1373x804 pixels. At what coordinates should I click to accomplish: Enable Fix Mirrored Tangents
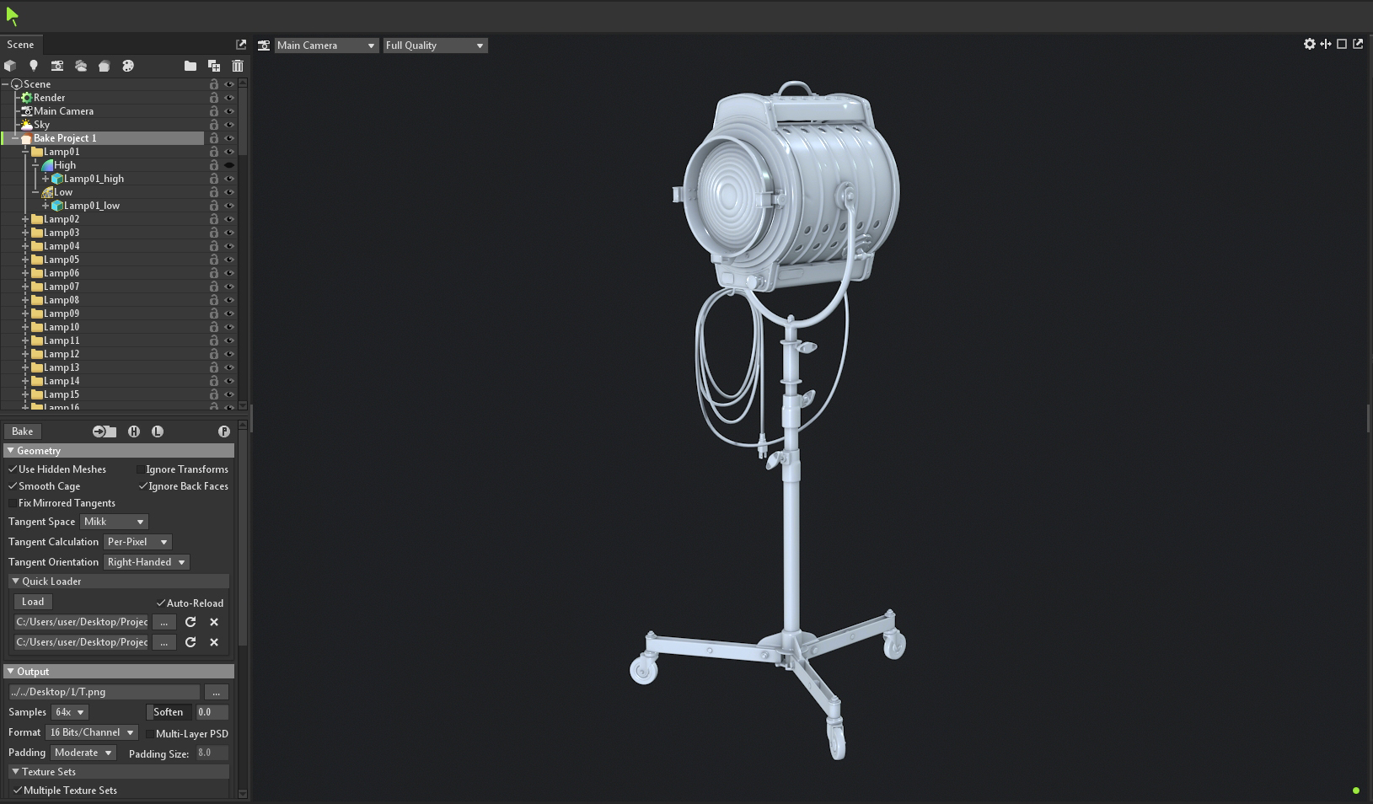coord(13,503)
